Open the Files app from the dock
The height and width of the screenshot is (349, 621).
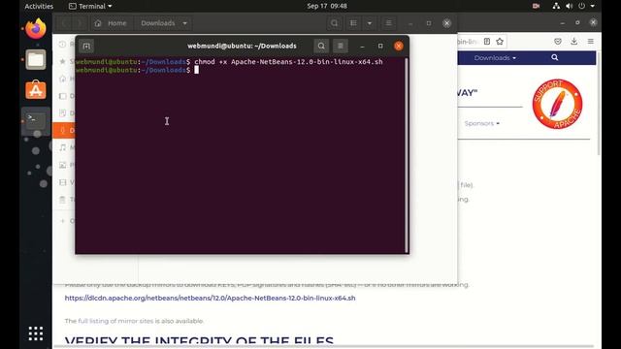[36, 60]
